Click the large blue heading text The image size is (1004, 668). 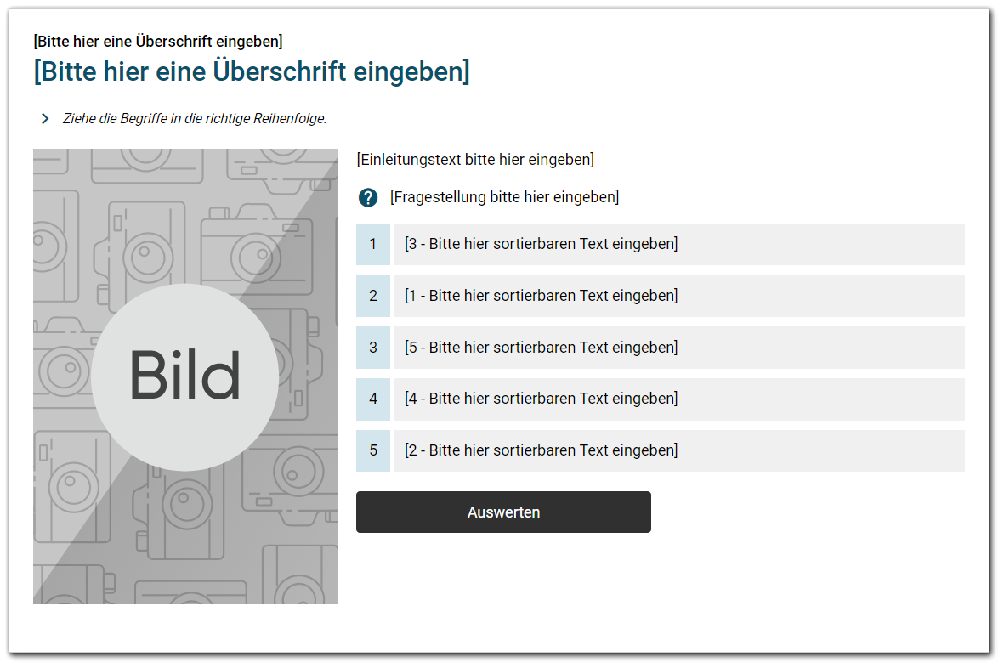coord(252,71)
